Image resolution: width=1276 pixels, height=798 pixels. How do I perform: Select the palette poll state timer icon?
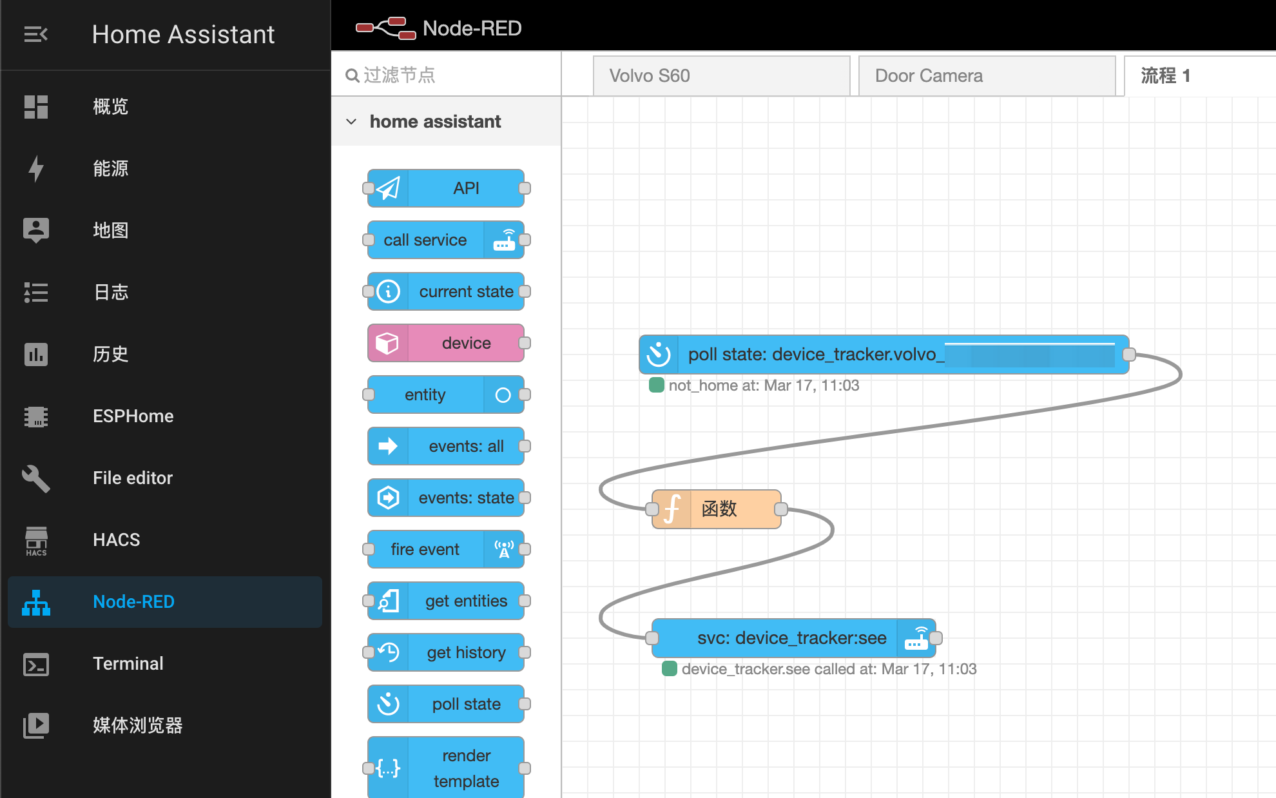tap(389, 704)
